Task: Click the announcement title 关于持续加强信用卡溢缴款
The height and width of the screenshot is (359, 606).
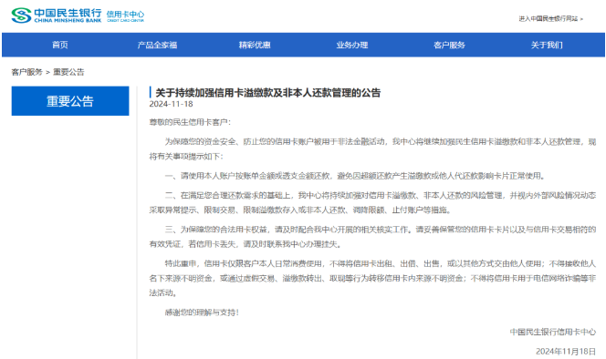Action: click(267, 93)
